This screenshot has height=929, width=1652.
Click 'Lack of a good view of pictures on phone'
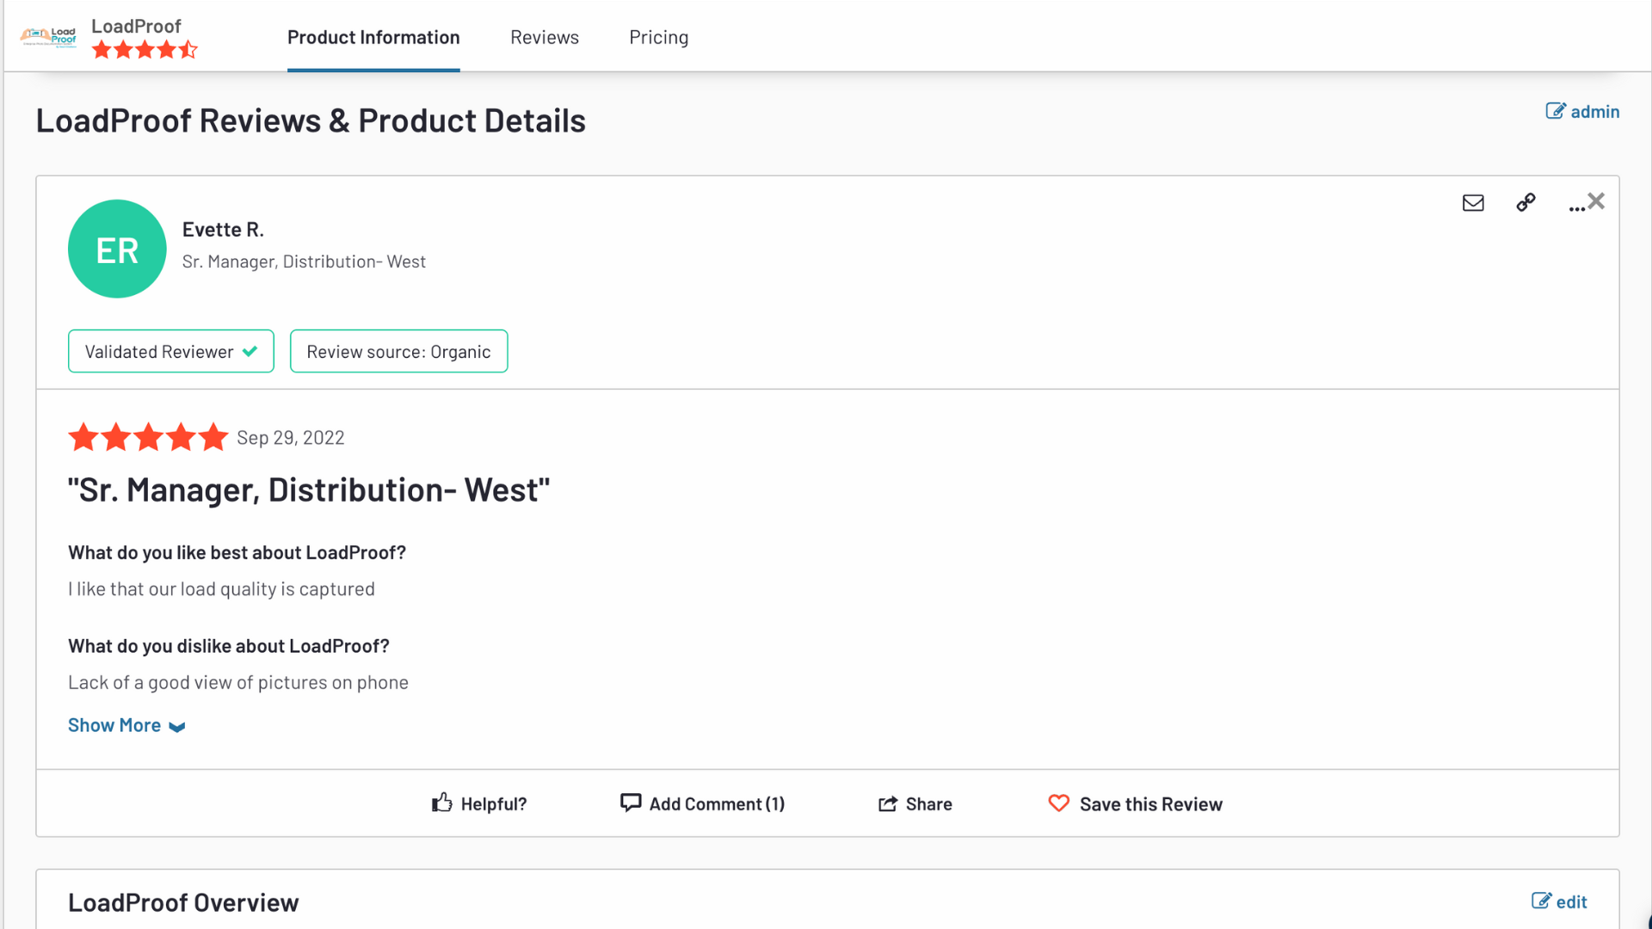pyautogui.click(x=238, y=682)
